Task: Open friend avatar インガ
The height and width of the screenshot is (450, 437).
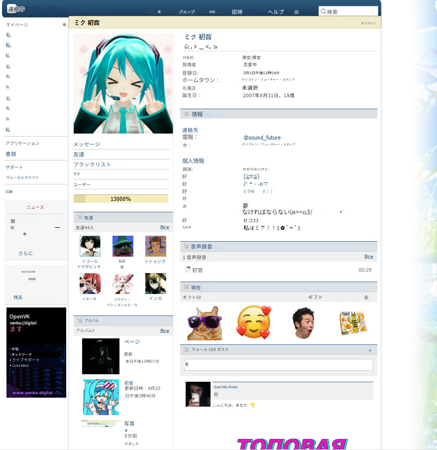Action: (x=156, y=284)
